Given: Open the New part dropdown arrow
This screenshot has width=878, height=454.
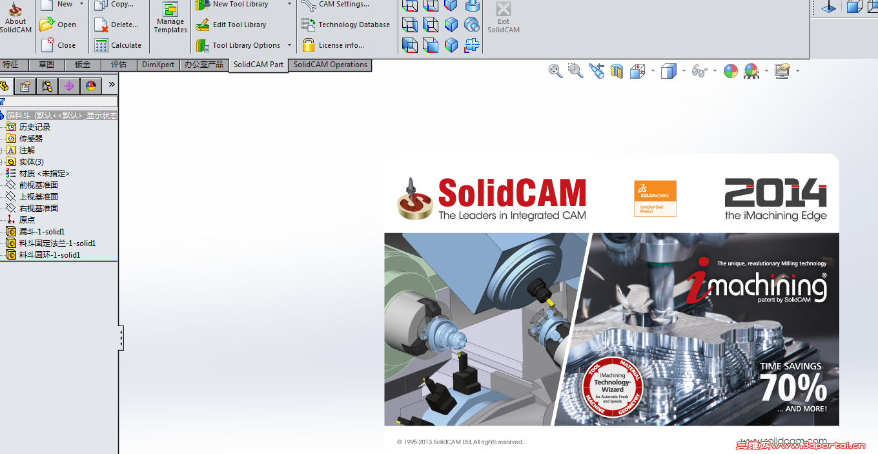Looking at the screenshot, I should [x=81, y=4].
